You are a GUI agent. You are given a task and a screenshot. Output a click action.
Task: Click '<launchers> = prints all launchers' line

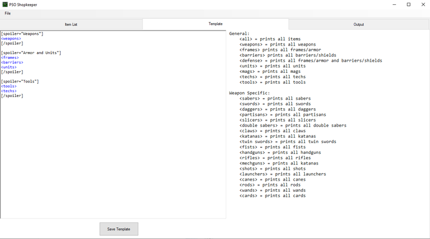(x=283, y=174)
